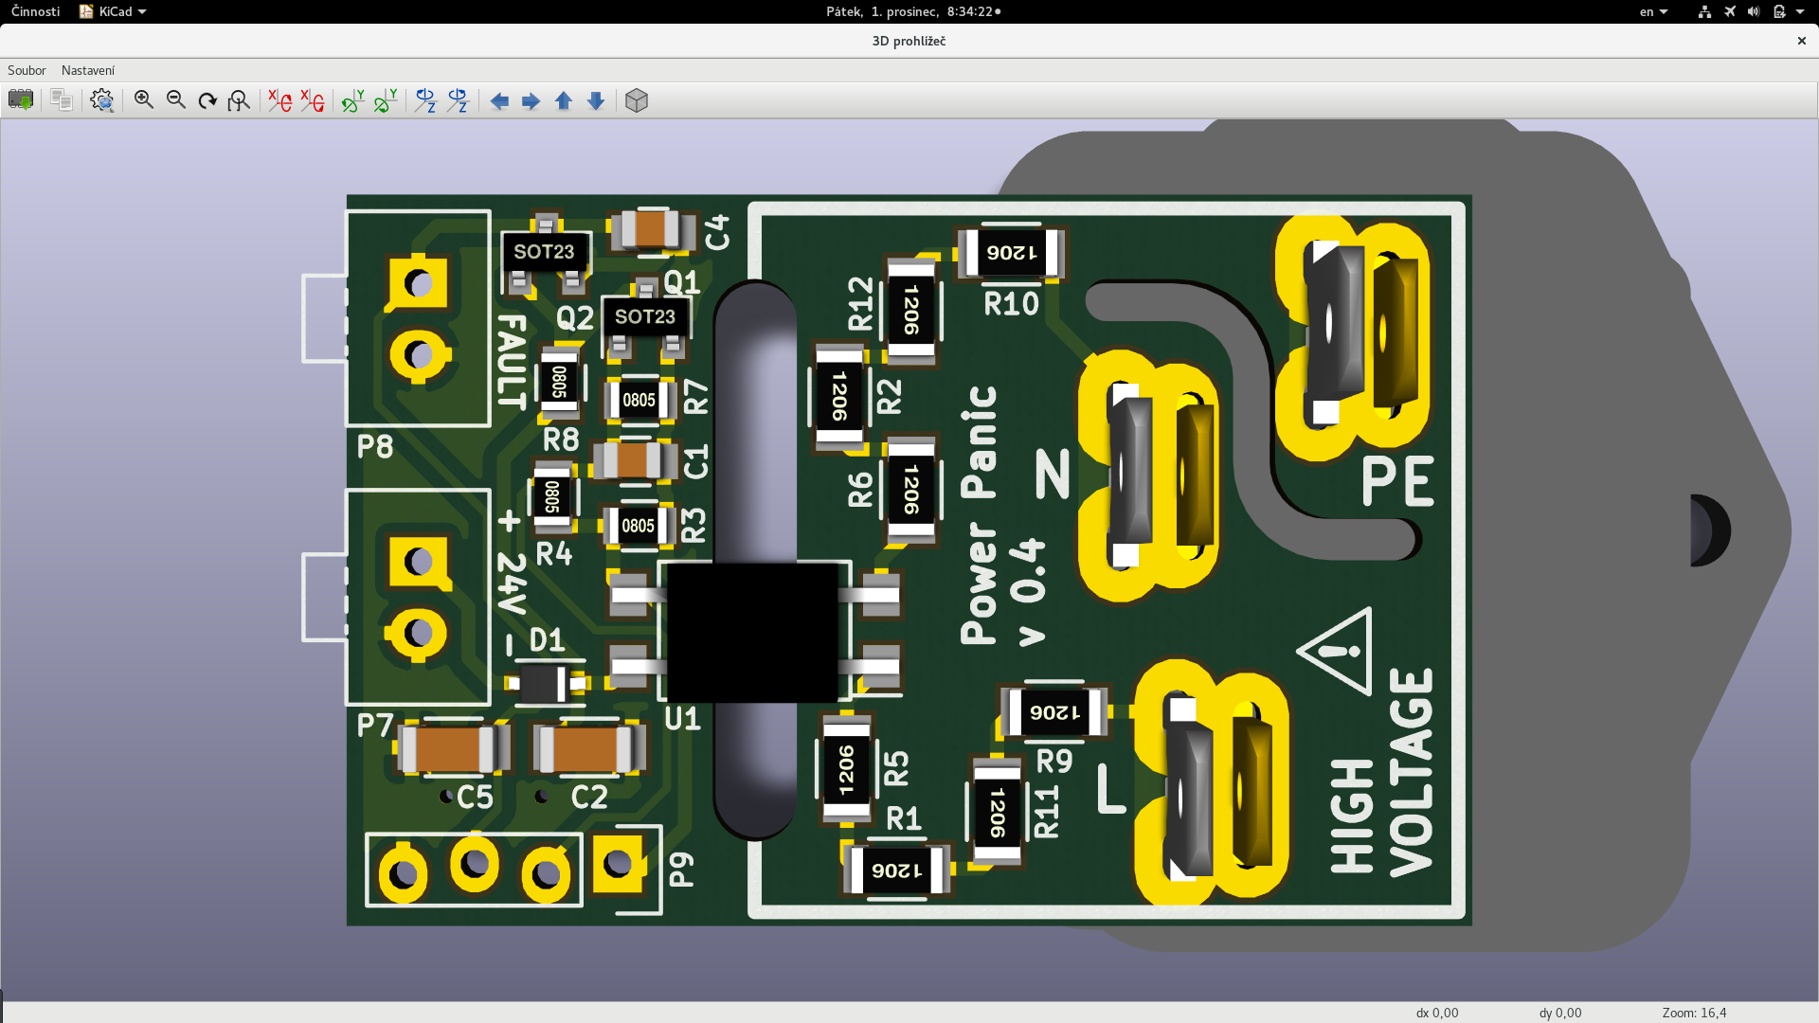This screenshot has height=1023, width=1819.
Task: Open the en language dropdown
Action: tap(1653, 11)
